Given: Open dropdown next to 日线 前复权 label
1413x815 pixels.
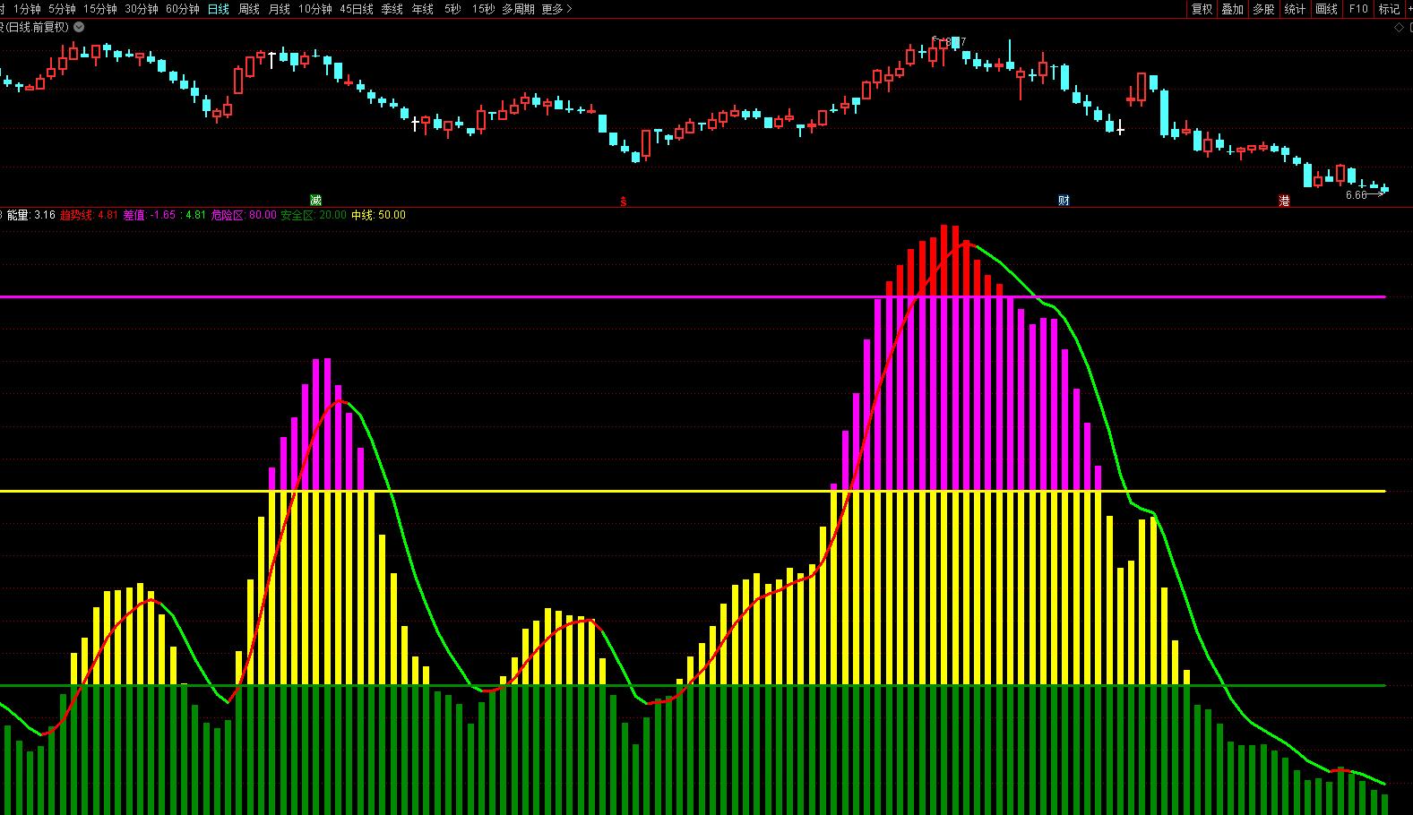Looking at the screenshot, I should (x=79, y=27).
